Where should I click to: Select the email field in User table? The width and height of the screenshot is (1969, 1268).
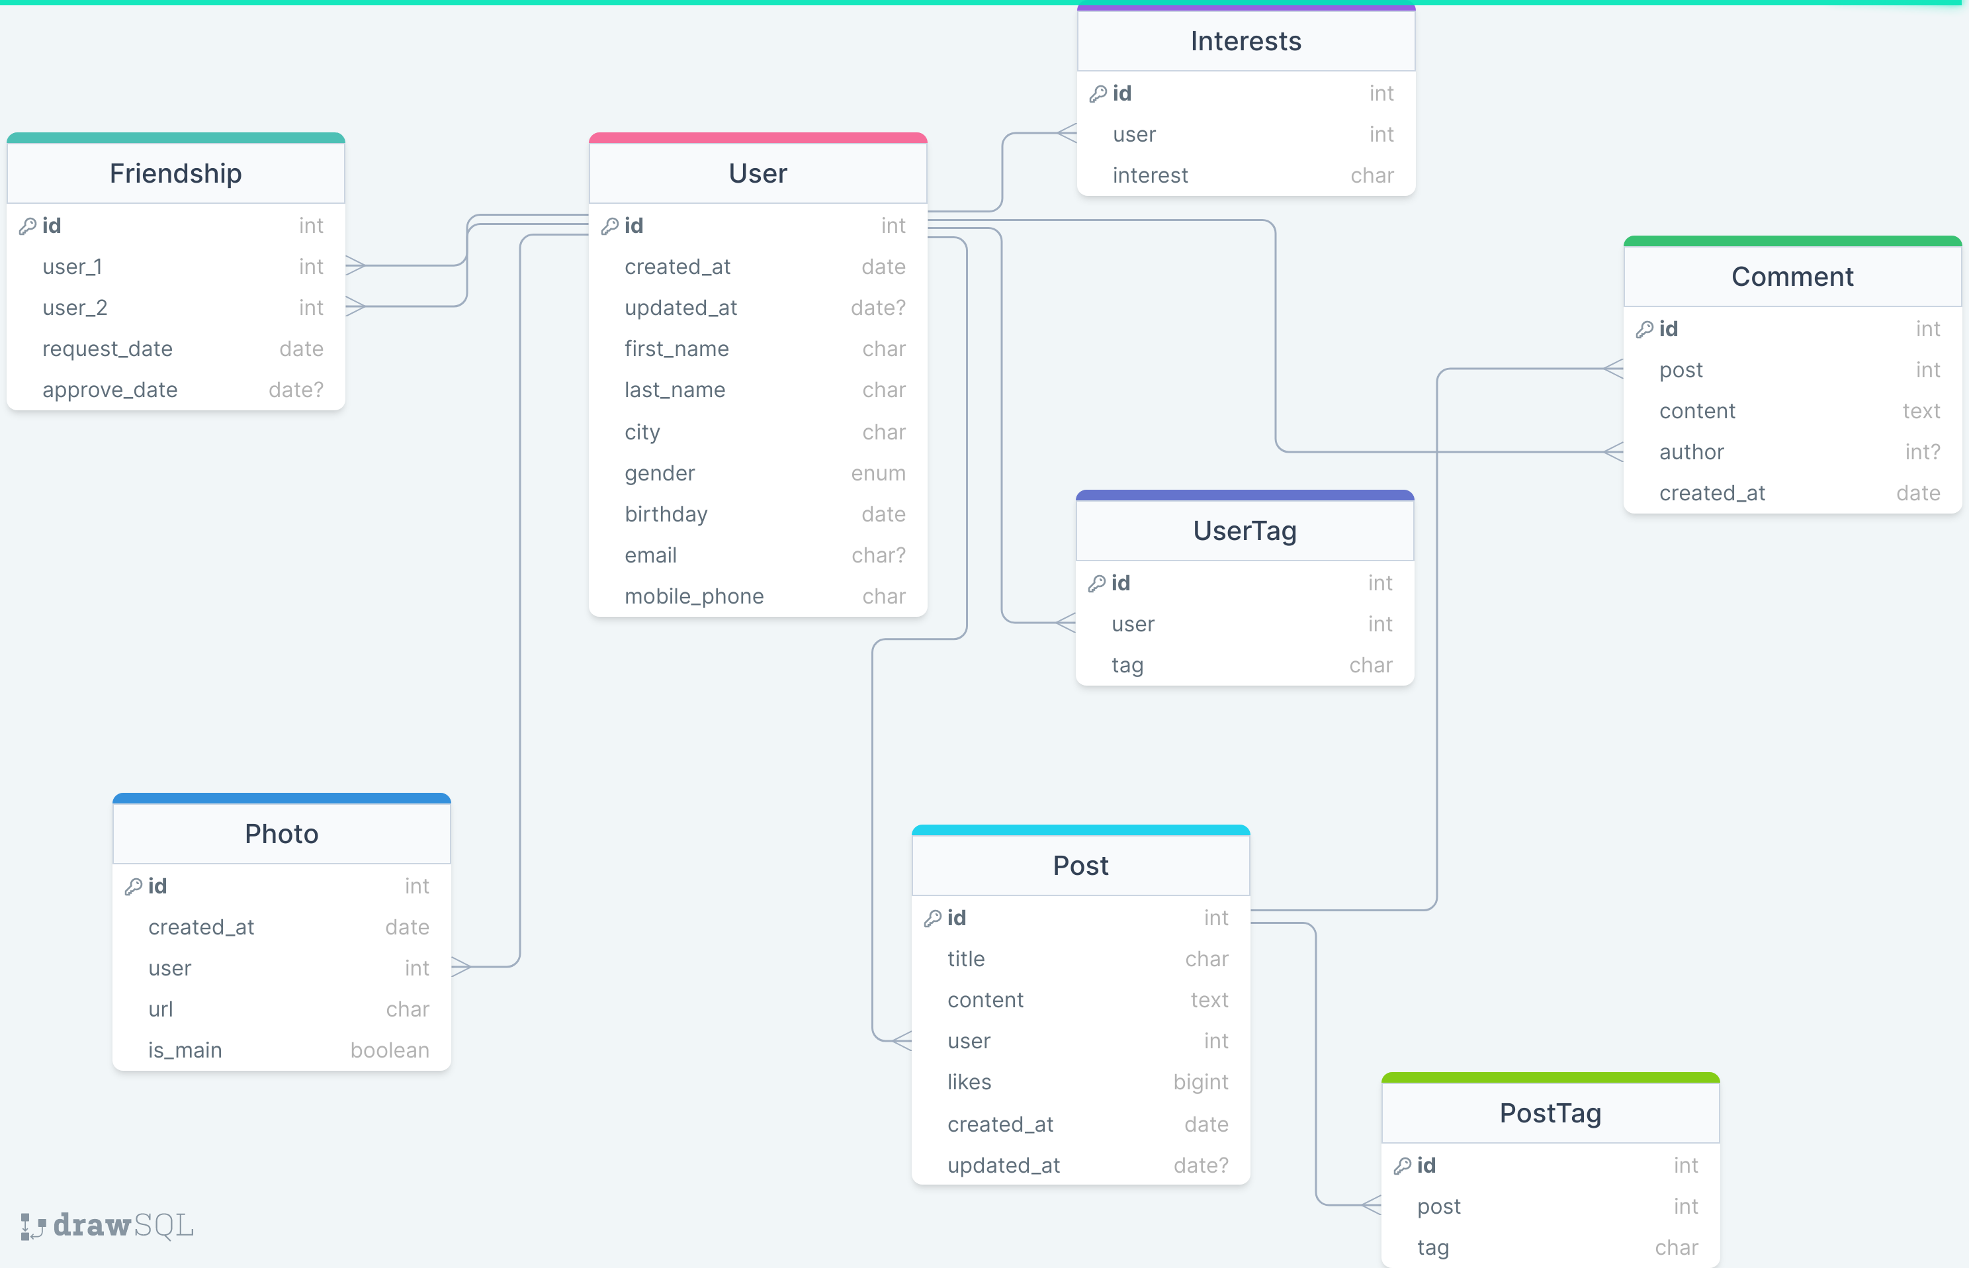[650, 555]
